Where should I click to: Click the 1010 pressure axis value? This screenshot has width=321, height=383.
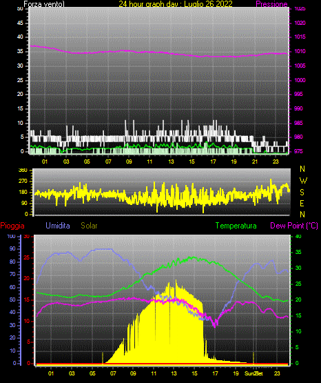(x=300, y=51)
